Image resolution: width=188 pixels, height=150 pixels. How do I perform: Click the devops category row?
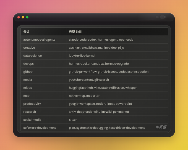coord(94,64)
